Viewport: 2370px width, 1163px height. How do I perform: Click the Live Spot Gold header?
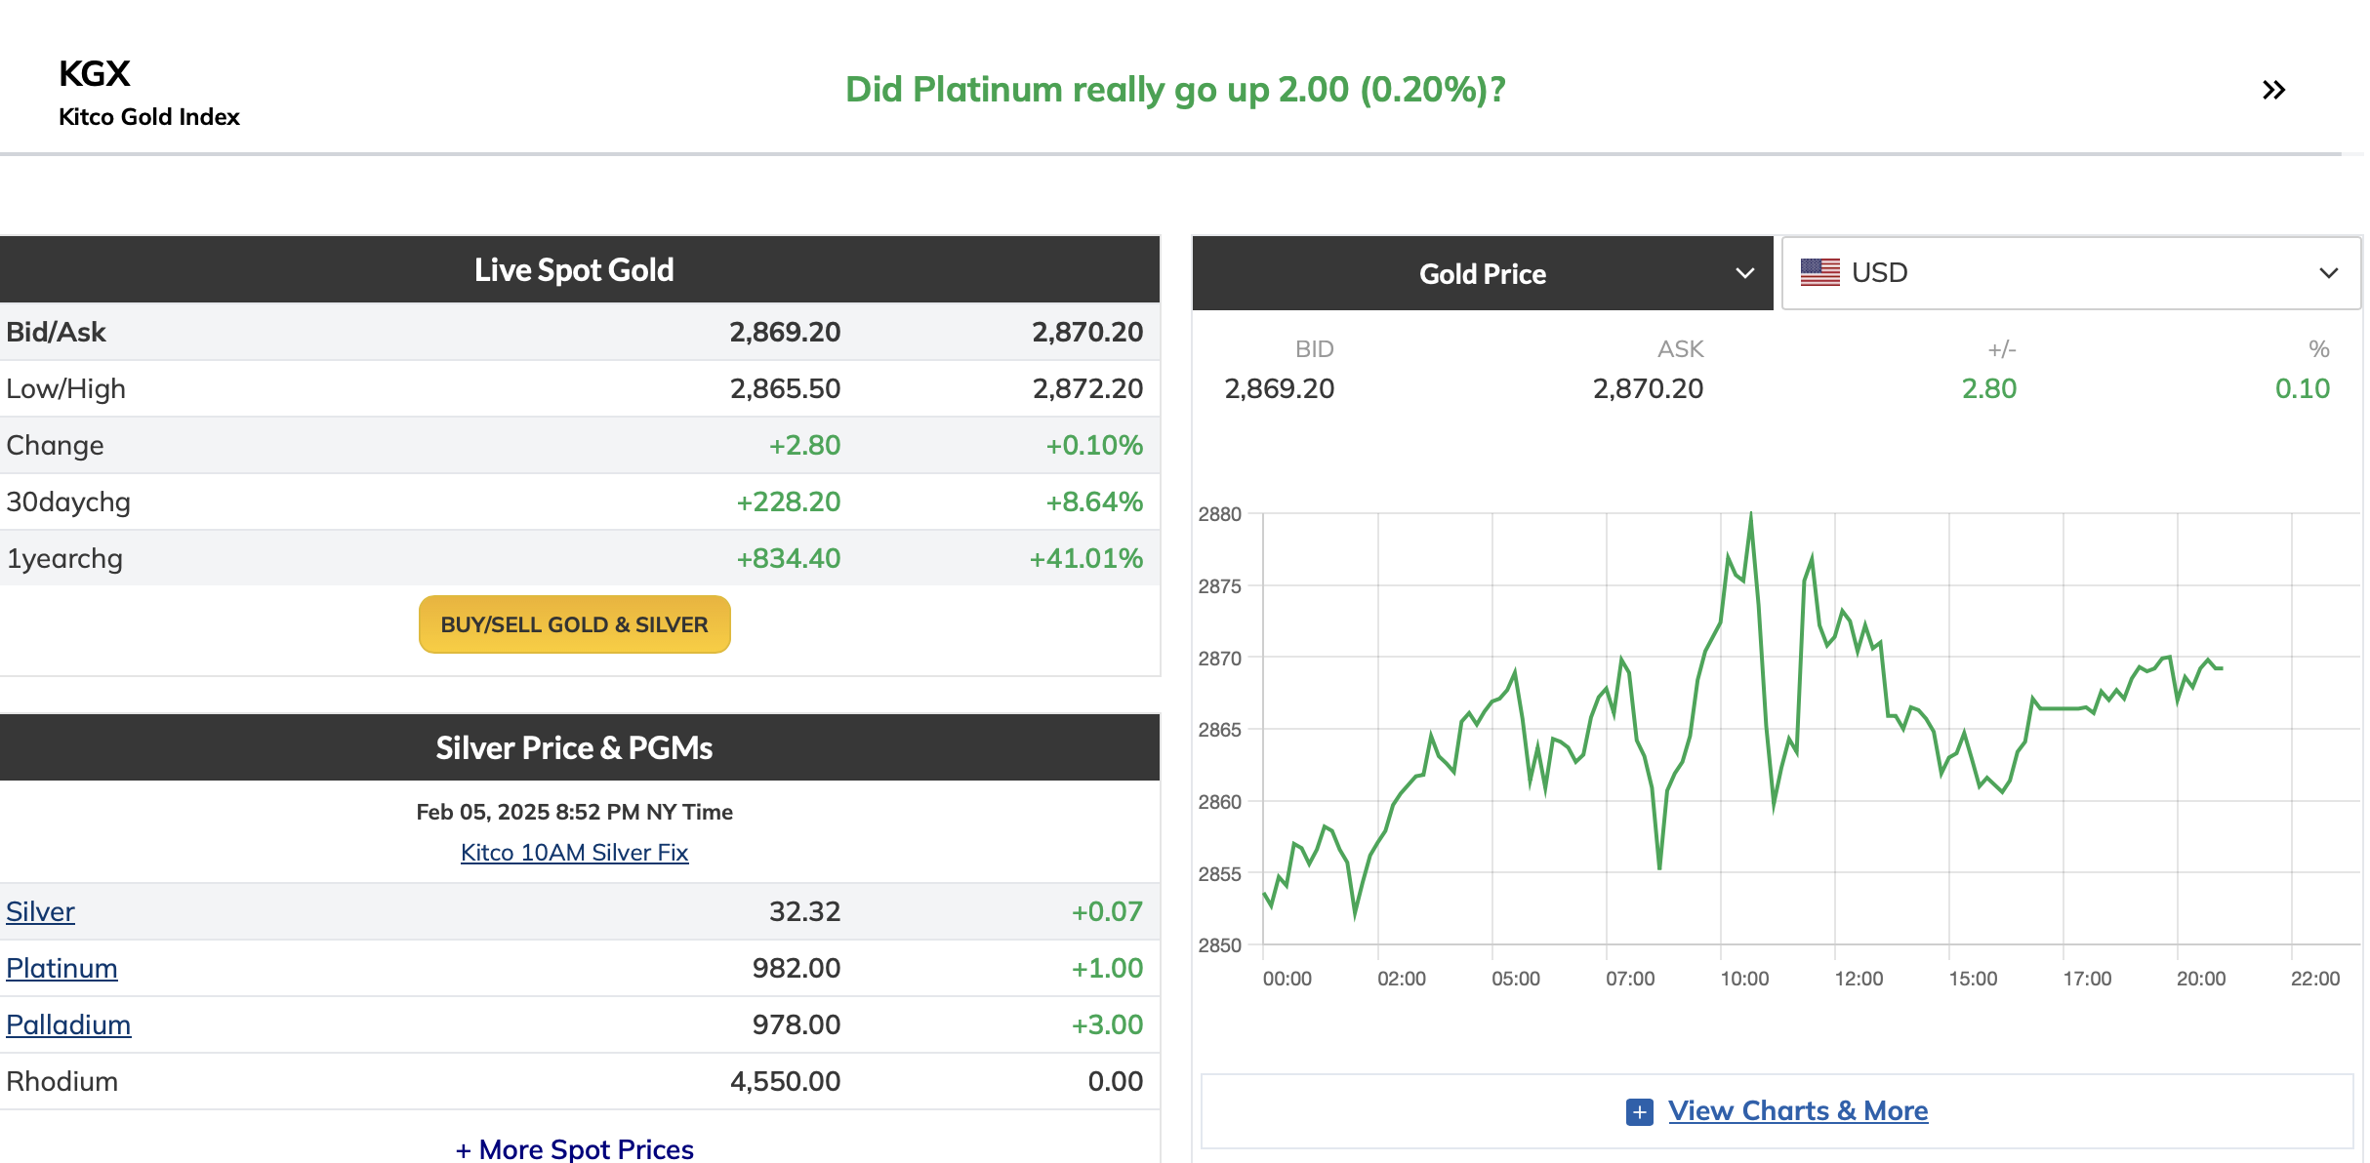point(574,269)
